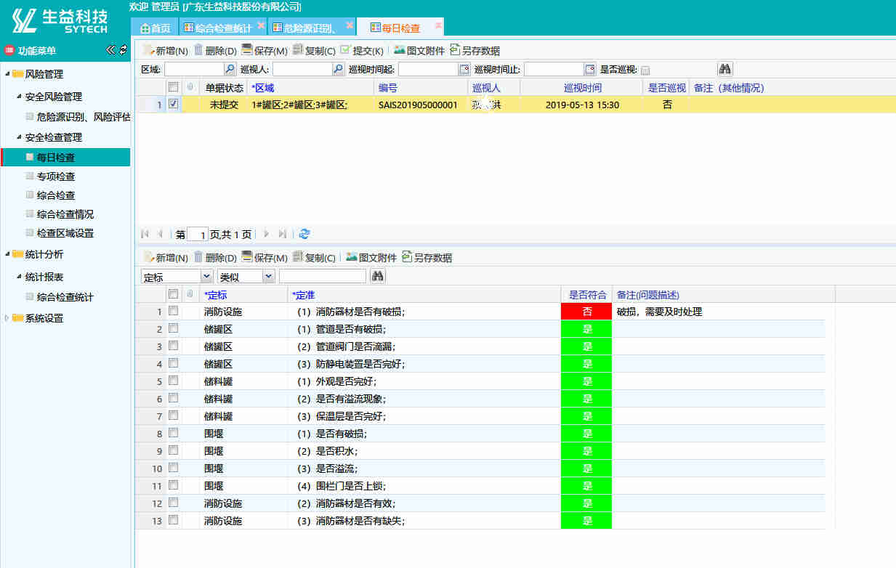The width and height of the screenshot is (896, 568).
Task: Click the 保存(M) save icon in the top toolbar
Action: coord(247,50)
